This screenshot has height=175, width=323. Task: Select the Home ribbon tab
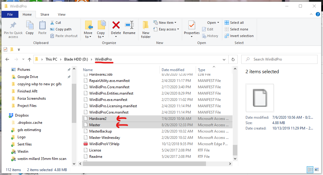click(x=27, y=14)
